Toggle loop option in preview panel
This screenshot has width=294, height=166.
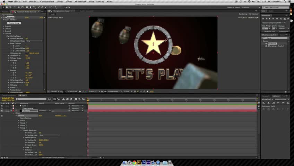[x=284, y=19]
